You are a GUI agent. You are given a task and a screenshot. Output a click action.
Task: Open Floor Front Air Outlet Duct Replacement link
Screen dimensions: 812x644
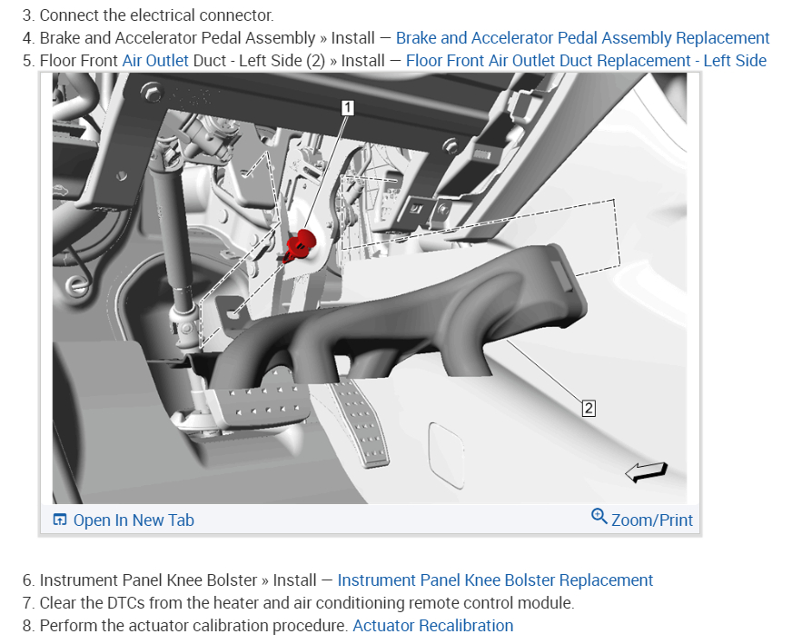pyautogui.click(x=586, y=61)
